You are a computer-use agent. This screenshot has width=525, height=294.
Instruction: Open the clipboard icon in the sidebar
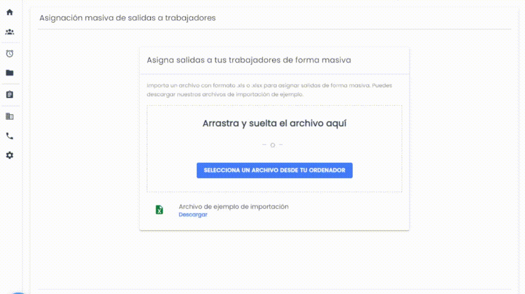pyautogui.click(x=10, y=95)
